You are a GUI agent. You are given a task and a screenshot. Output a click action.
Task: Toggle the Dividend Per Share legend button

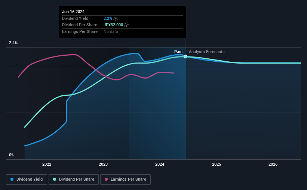[x=74, y=180]
